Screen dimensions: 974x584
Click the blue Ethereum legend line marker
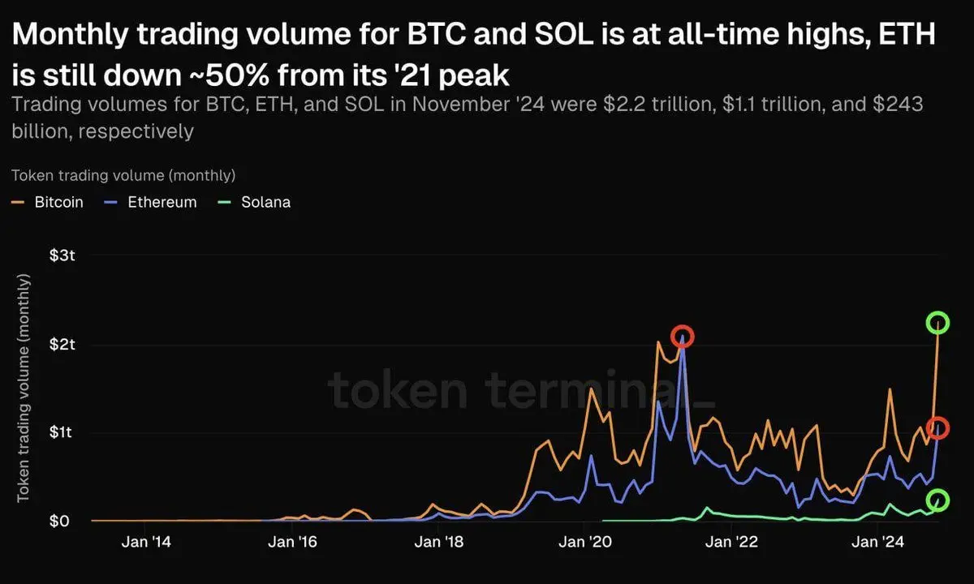pyautogui.click(x=112, y=202)
